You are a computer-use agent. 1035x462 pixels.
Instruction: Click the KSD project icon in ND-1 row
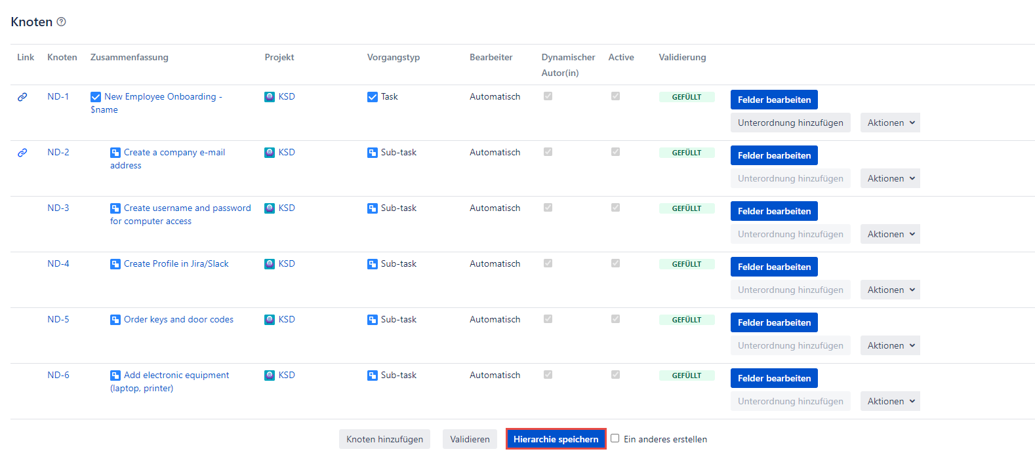tap(270, 97)
